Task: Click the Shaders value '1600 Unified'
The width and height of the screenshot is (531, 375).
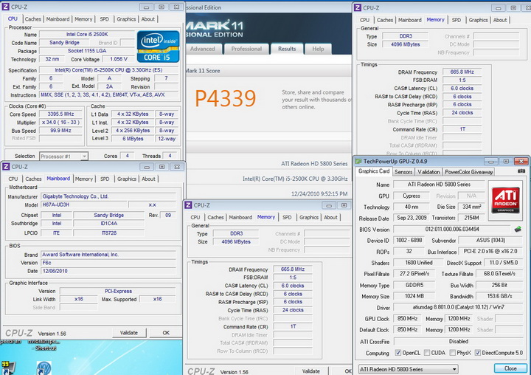Action: point(419,263)
